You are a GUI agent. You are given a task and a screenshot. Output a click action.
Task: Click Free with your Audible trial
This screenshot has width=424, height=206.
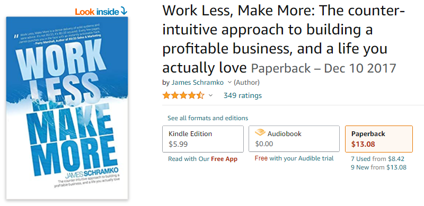294,158
